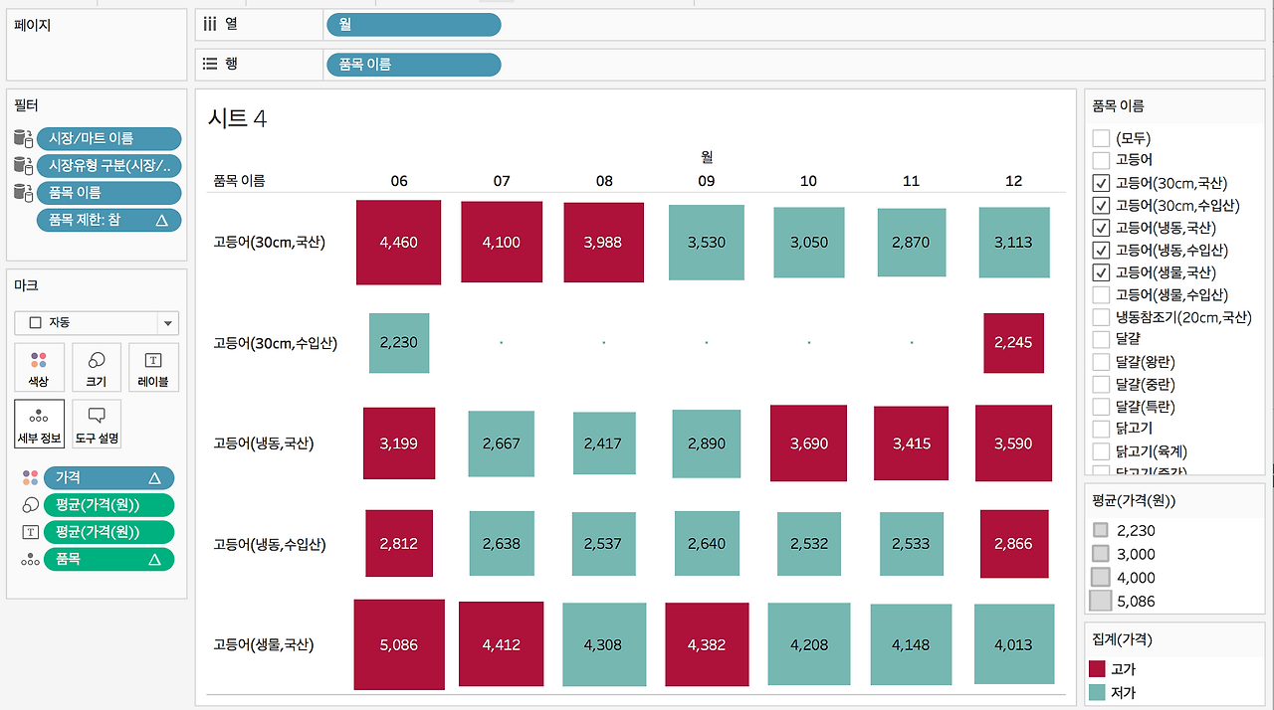Click the color icon beside 가격 pill
Image resolution: width=1274 pixels, height=710 pixels.
30,478
